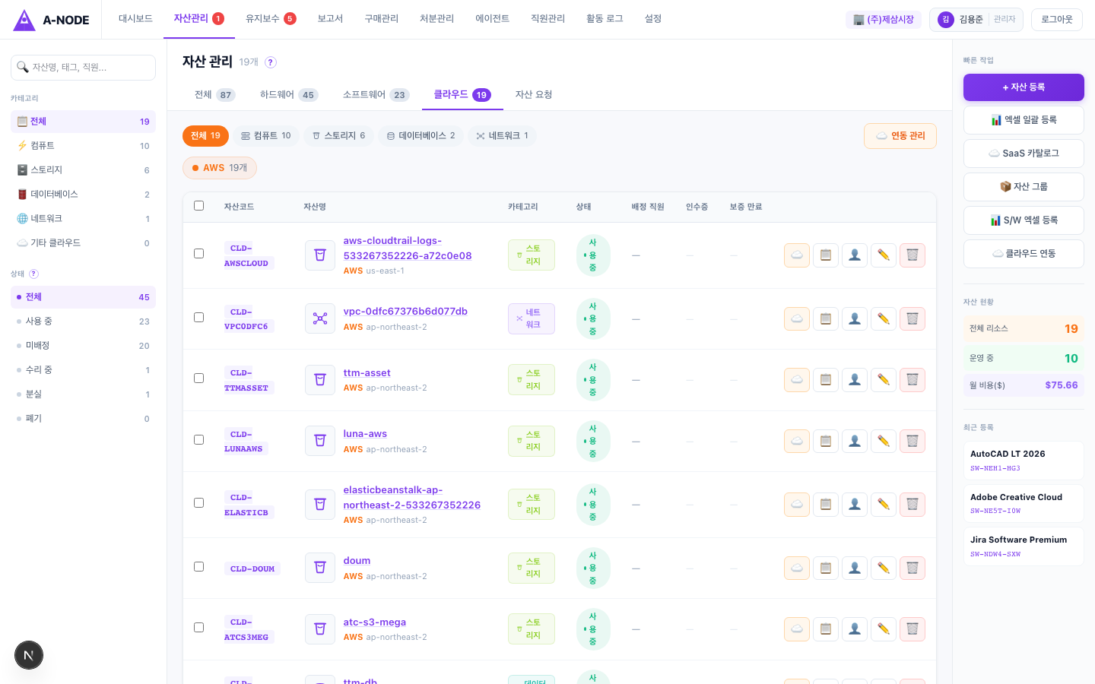The height and width of the screenshot is (684, 1095).
Task: Click the + 자산 등록 button
Action: [1023, 87]
